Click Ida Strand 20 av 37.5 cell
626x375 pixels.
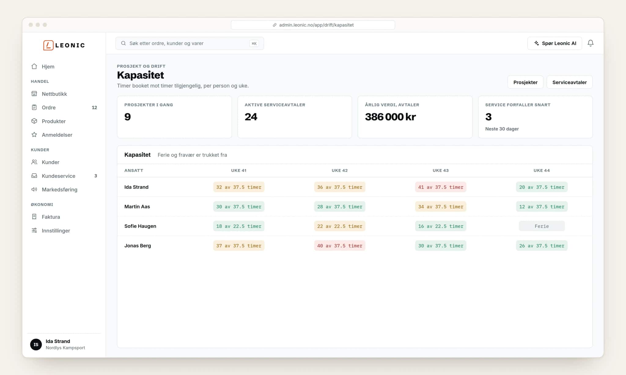click(542, 187)
